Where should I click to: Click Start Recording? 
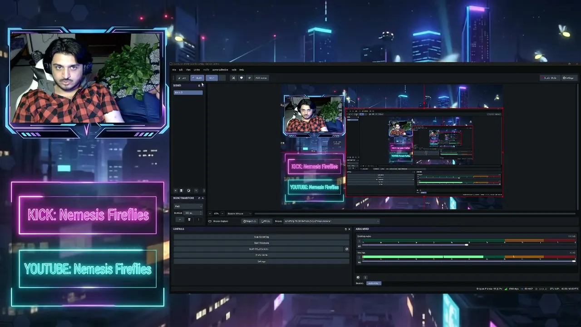coord(261,243)
